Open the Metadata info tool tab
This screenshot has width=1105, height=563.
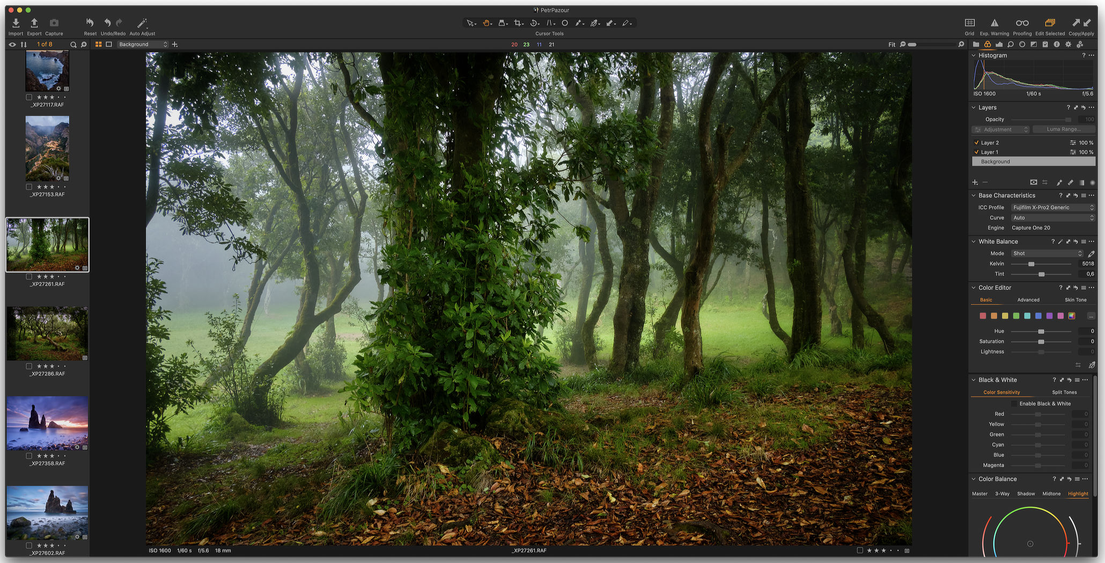tap(1056, 45)
